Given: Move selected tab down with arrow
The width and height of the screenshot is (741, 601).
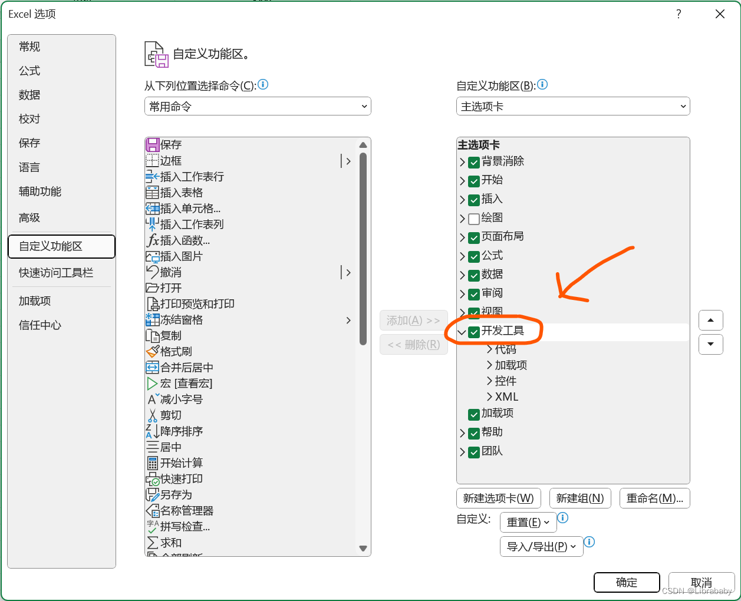Looking at the screenshot, I should pyautogui.click(x=711, y=344).
